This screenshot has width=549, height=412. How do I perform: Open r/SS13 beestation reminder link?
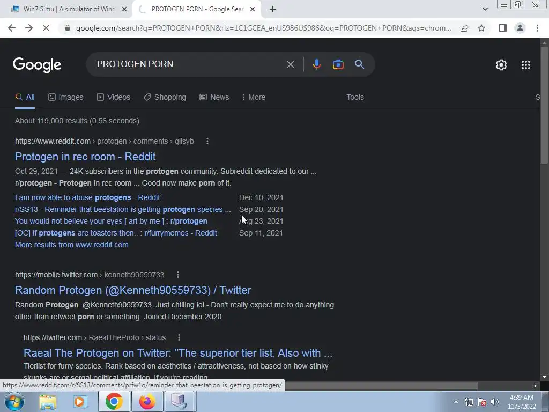click(123, 210)
